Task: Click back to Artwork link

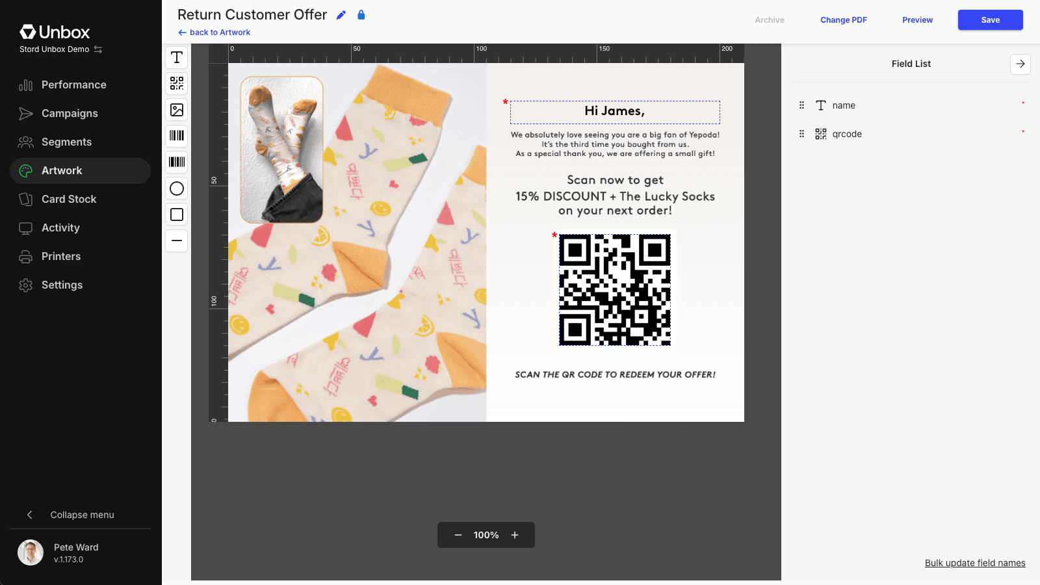Action: [x=214, y=32]
